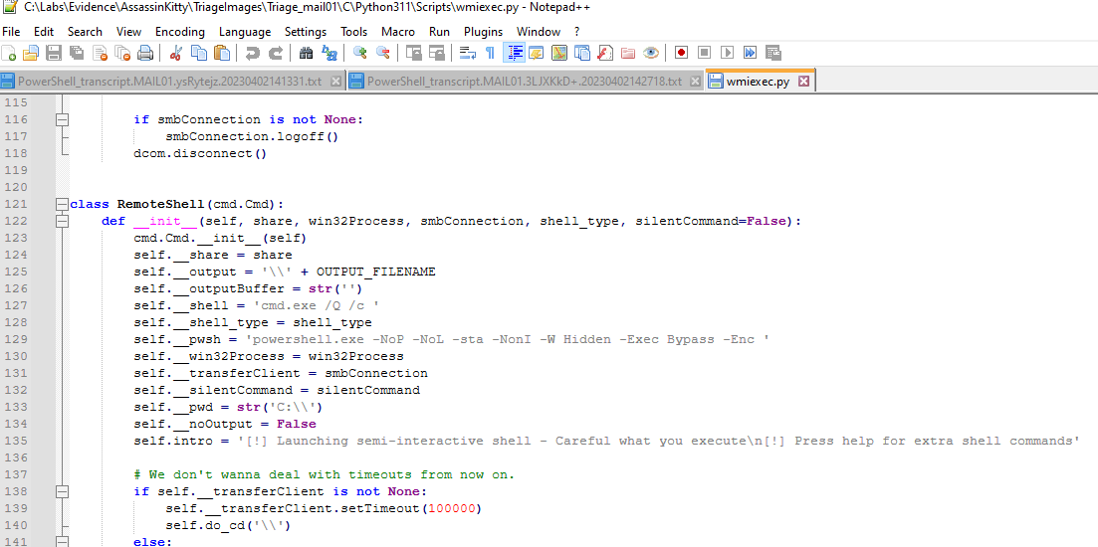Close the ysRytejz transcript tab
Viewport: 1098px width, 547px height.
point(335,82)
